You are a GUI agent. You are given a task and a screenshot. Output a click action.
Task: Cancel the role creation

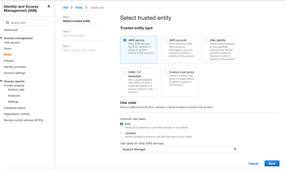coord(253,163)
